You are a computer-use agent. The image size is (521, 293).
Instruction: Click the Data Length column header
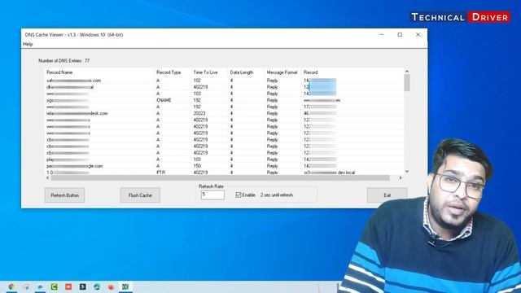pyautogui.click(x=242, y=72)
